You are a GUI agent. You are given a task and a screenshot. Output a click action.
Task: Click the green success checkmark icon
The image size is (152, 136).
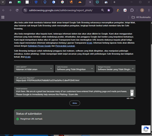coord(18,119)
